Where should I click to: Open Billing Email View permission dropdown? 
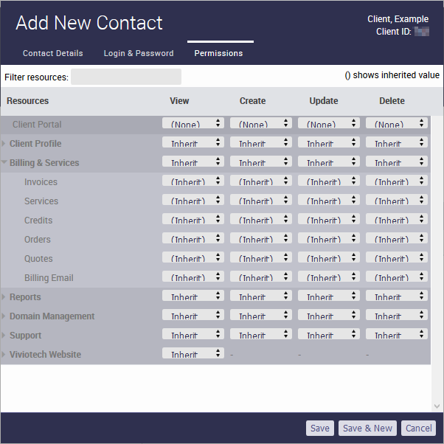193,277
